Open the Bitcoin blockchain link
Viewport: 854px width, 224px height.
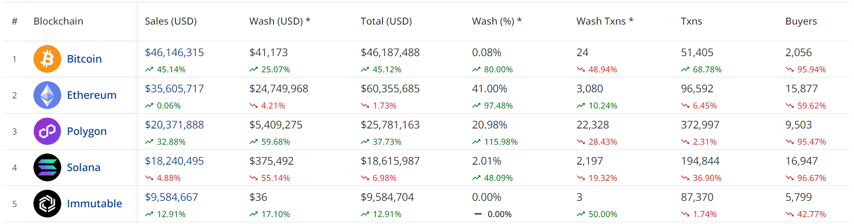[x=84, y=59]
